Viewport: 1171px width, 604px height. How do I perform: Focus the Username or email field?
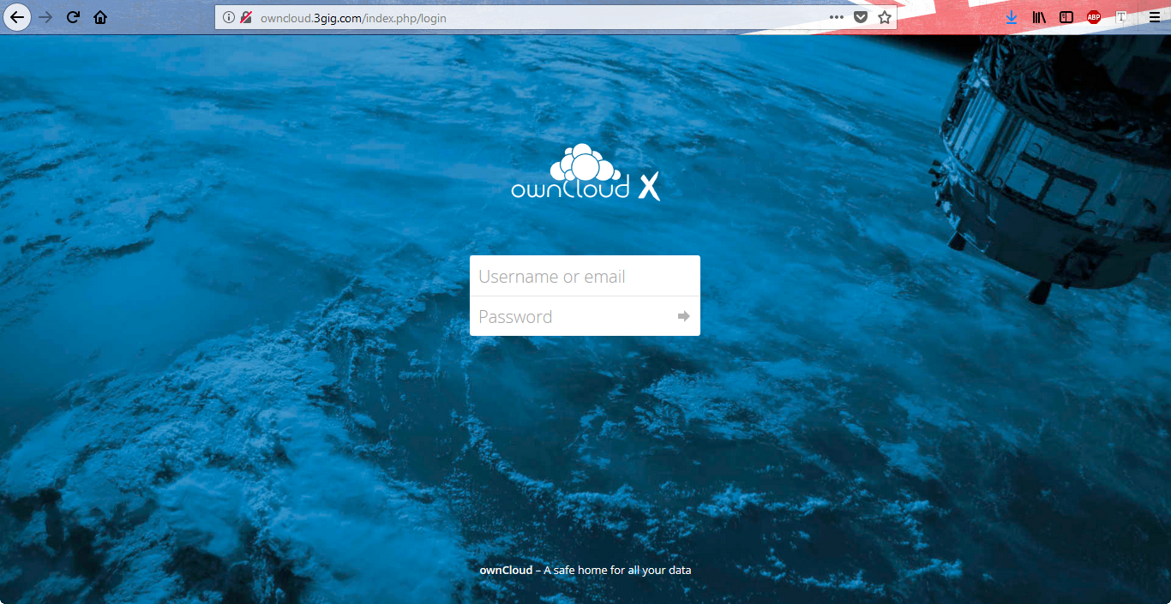click(585, 276)
